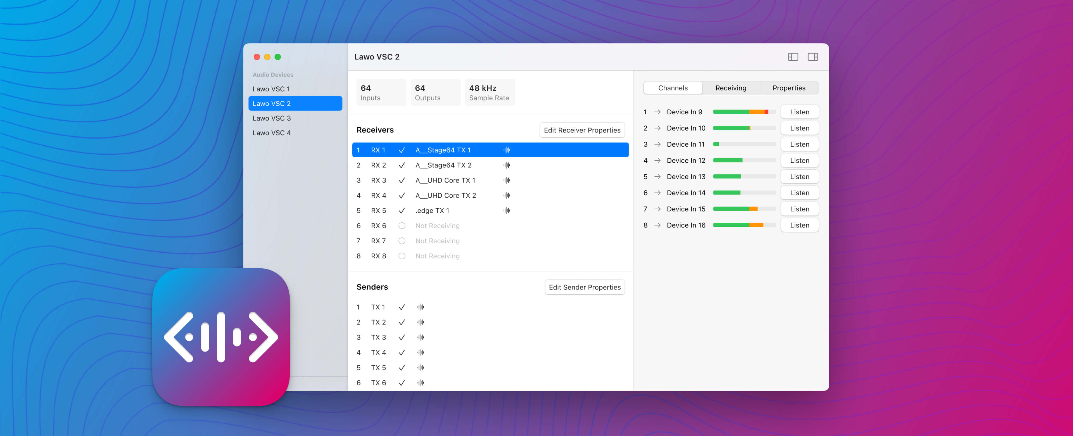The image size is (1073, 436).
Task: Click waveform icon for TX 6 sender
Action: [x=421, y=383]
